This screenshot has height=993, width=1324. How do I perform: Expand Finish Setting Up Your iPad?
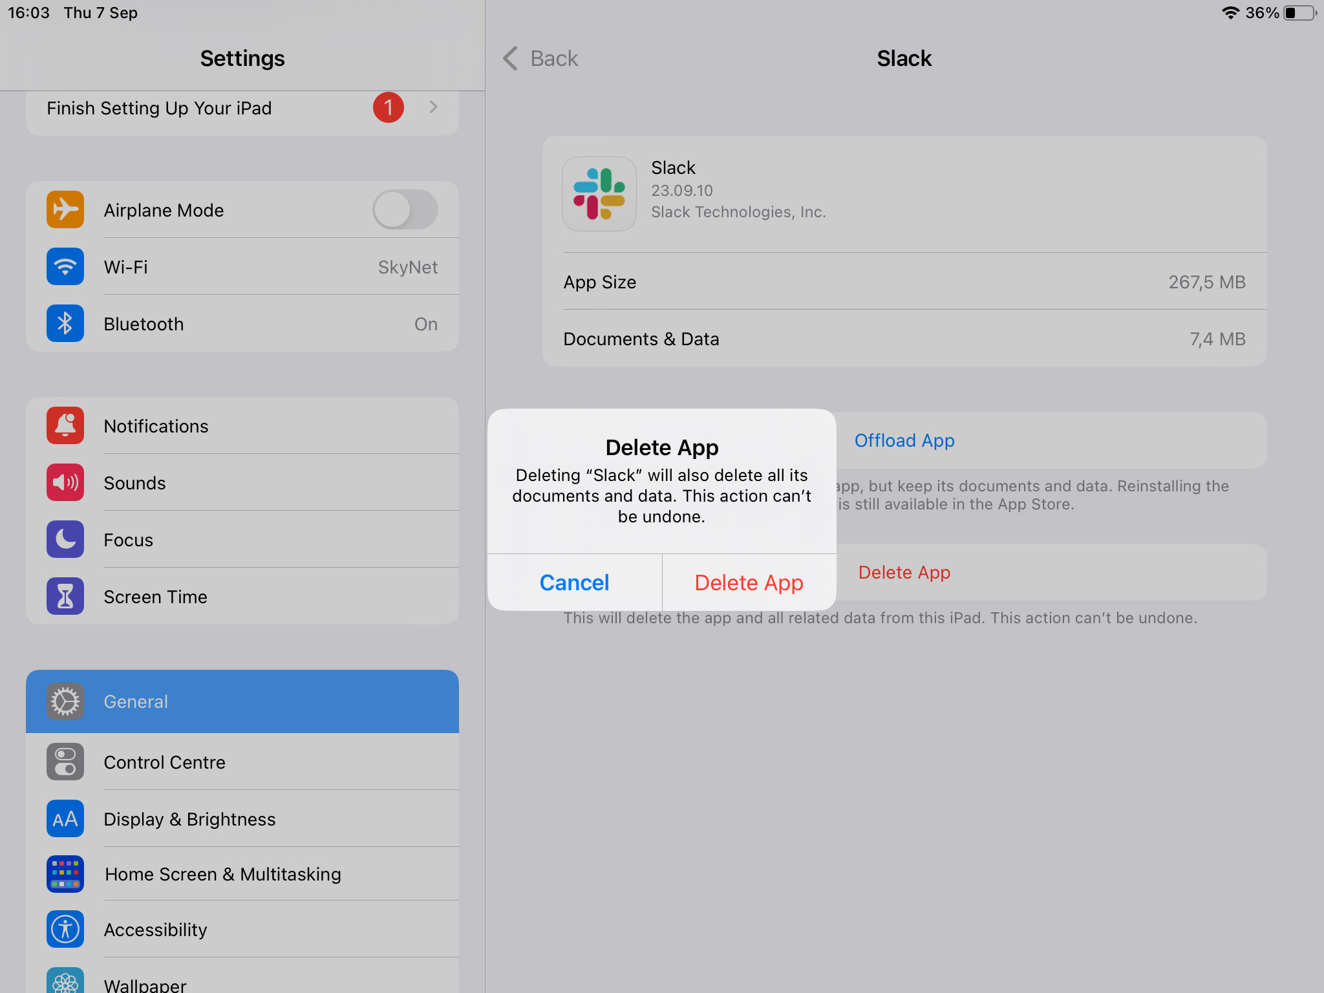(x=434, y=109)
